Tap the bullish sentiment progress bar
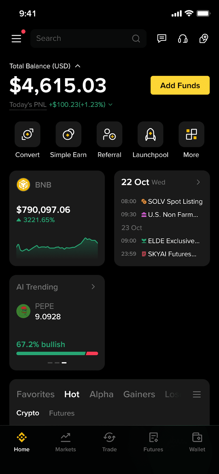The width and height of the screenshot is (219, 474). click(57, 353)
